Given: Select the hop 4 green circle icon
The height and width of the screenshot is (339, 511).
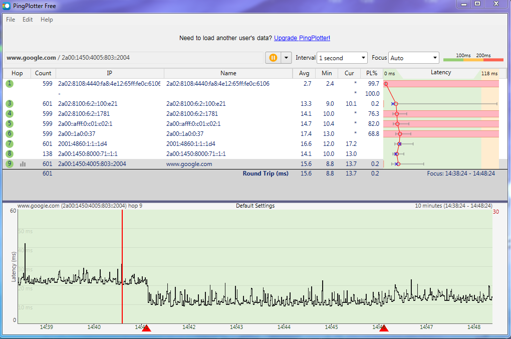Looking at the screenshot, I should 10,113.
